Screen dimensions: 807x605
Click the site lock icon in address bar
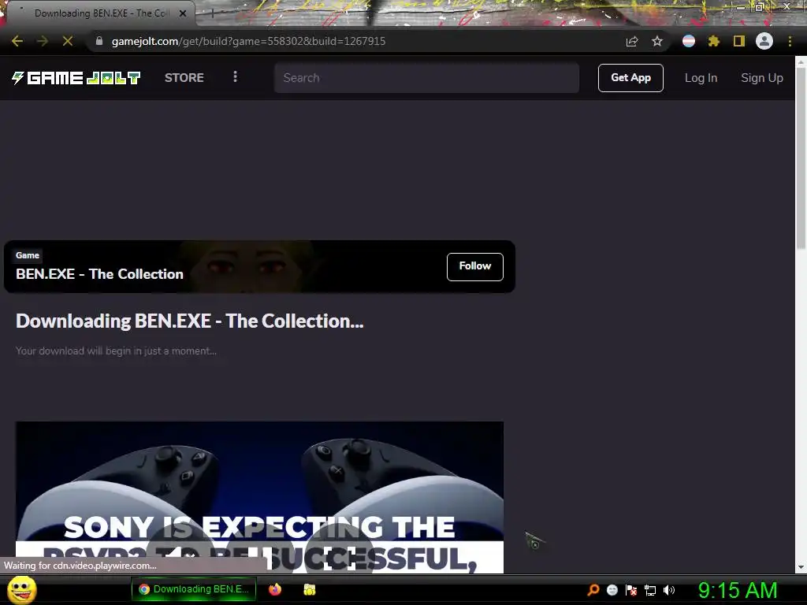(x=99, y=41)
